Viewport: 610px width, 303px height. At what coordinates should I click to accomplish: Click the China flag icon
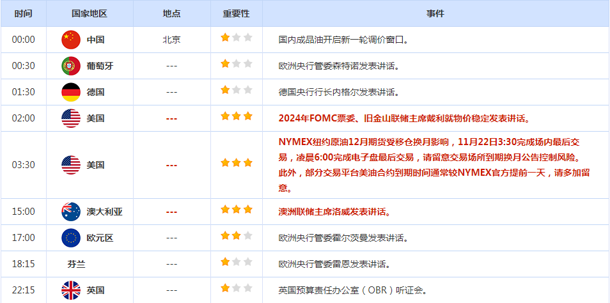(x=71, y=40)
